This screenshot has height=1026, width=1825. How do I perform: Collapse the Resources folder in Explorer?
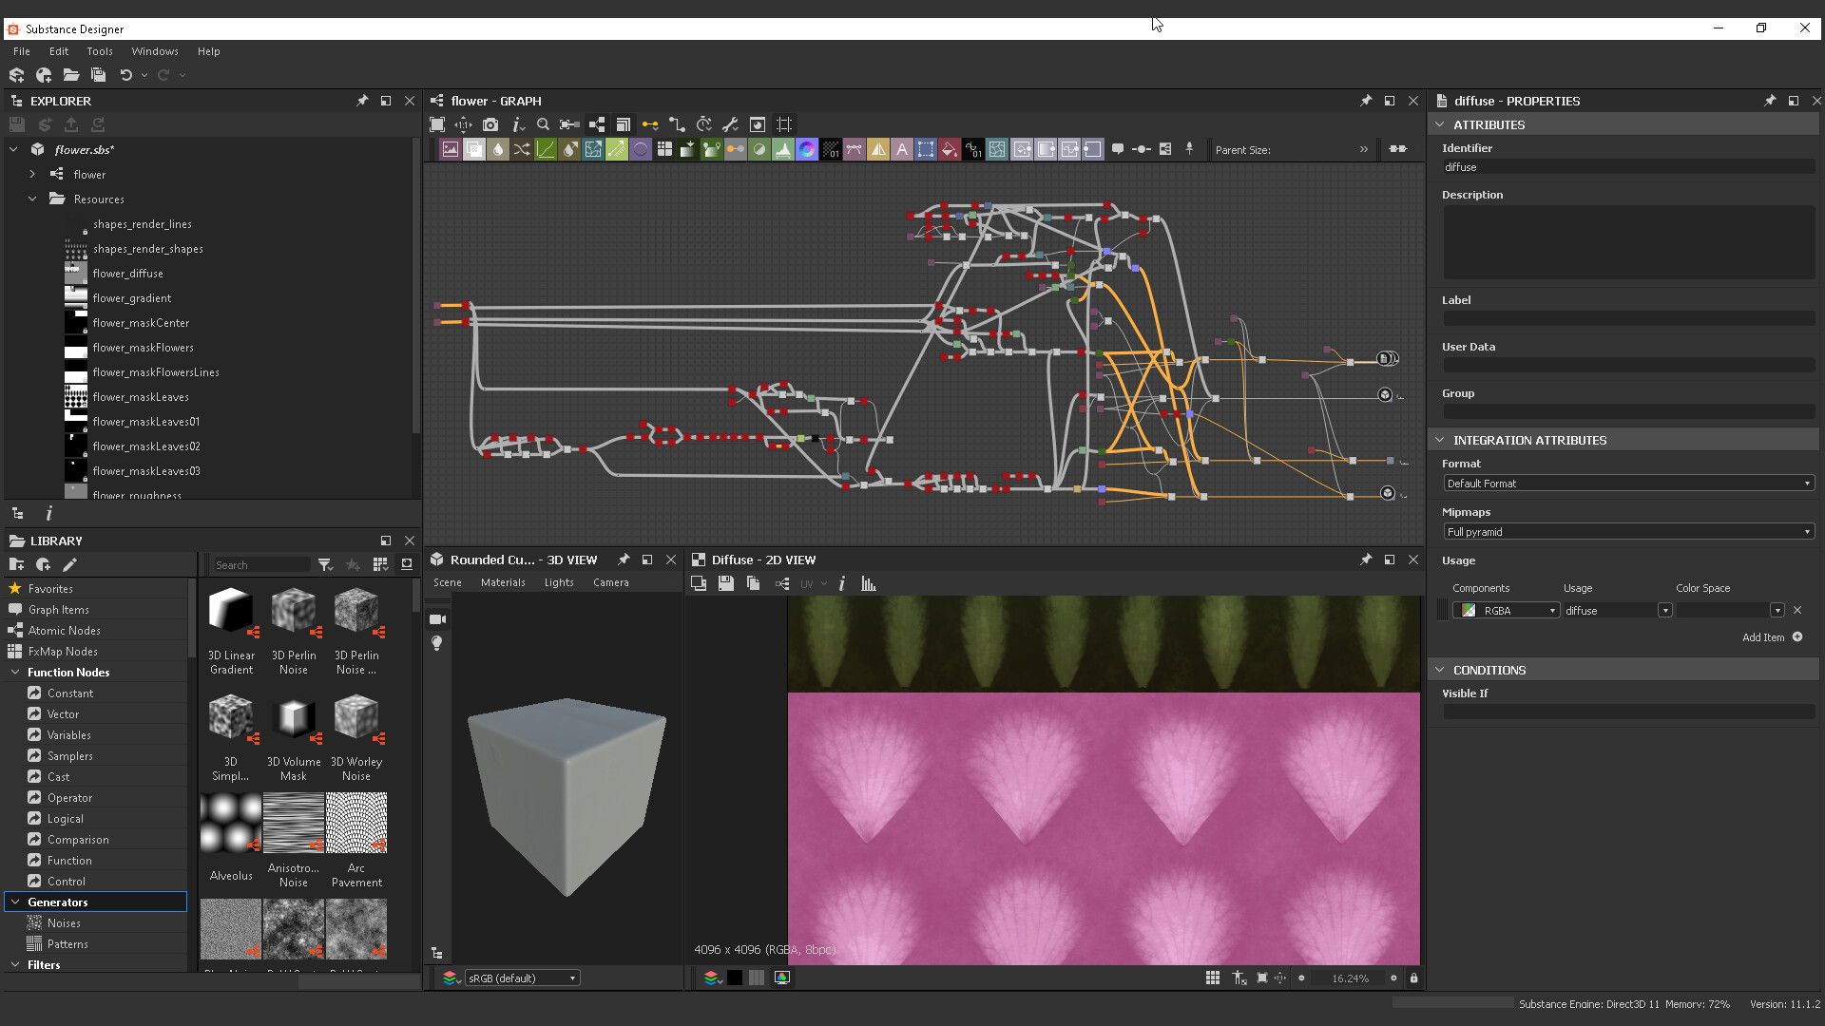click(32, 199)
